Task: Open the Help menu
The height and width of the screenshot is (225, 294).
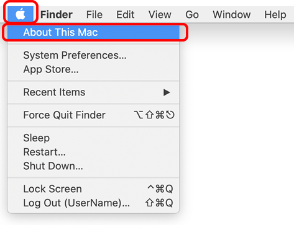Action: point(275,14)
